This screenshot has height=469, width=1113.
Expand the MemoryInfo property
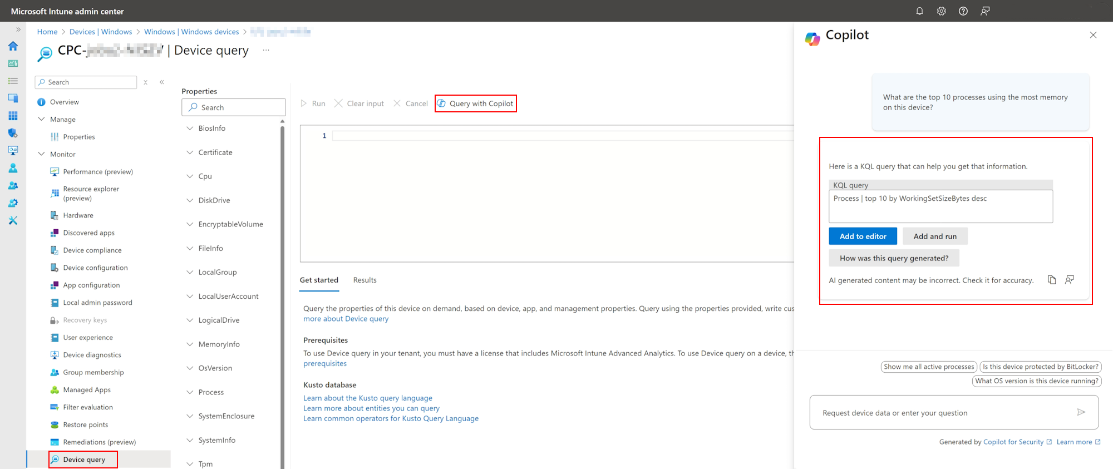tap(190, 344)
